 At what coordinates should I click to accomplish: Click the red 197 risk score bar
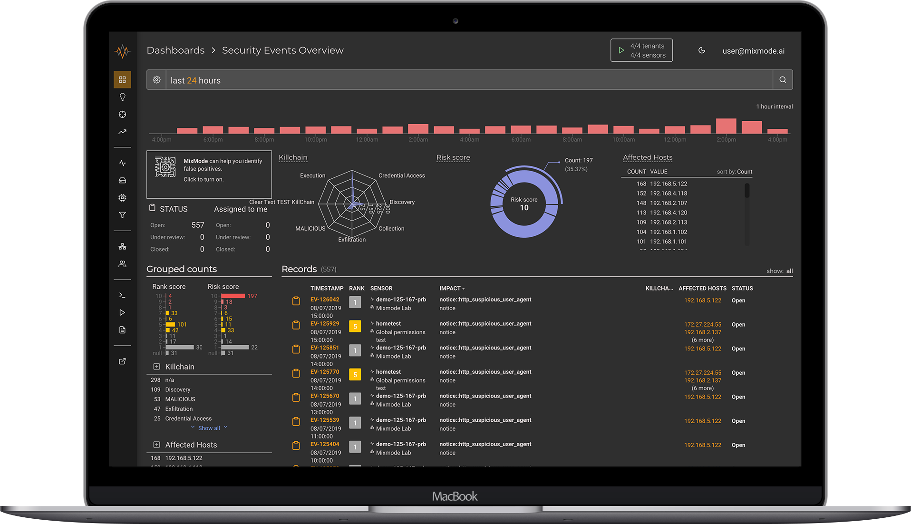tap(233, 296)
